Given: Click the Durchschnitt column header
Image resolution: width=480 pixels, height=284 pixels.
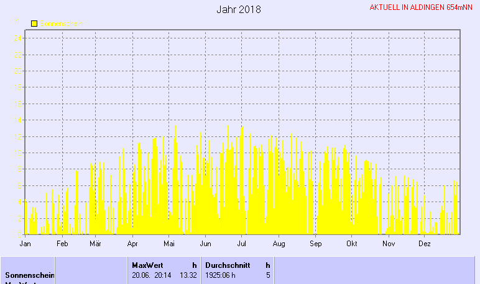Looking at the screenshot, I should [x=228, y=265].
